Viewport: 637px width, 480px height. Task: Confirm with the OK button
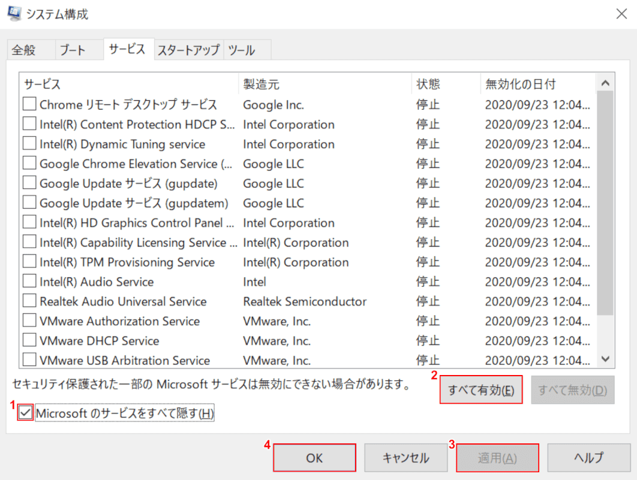tap(314, 458)
